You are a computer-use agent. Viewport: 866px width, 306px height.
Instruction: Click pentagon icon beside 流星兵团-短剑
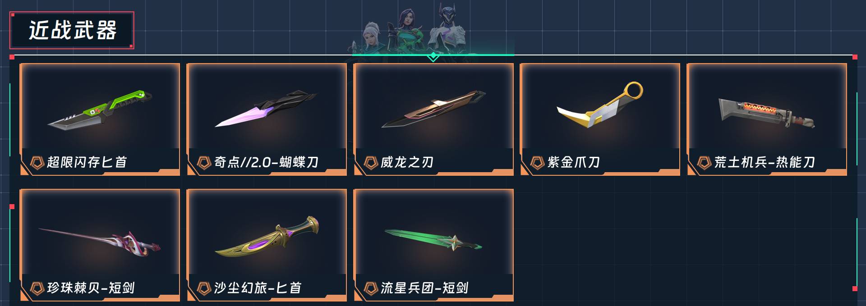[371, 288]
